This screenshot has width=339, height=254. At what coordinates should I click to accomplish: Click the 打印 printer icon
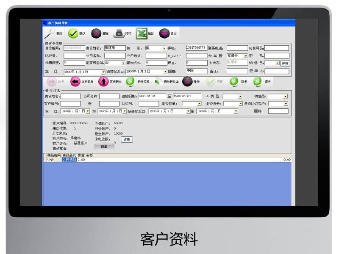pos(119,33)
